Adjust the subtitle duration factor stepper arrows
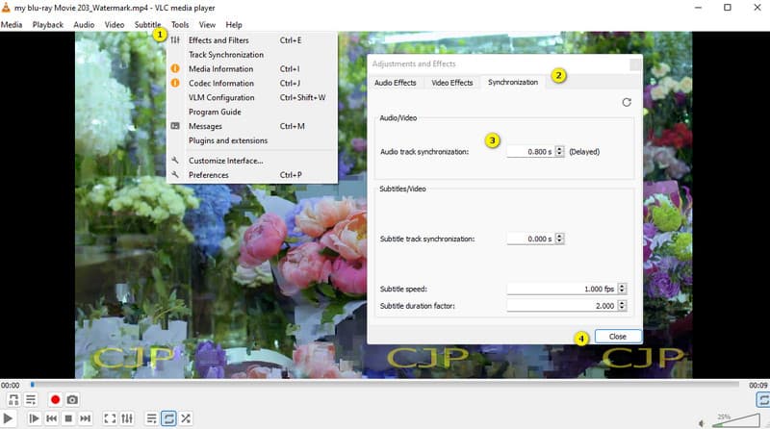This screenshot has width=770, height=429. point(622,305)
